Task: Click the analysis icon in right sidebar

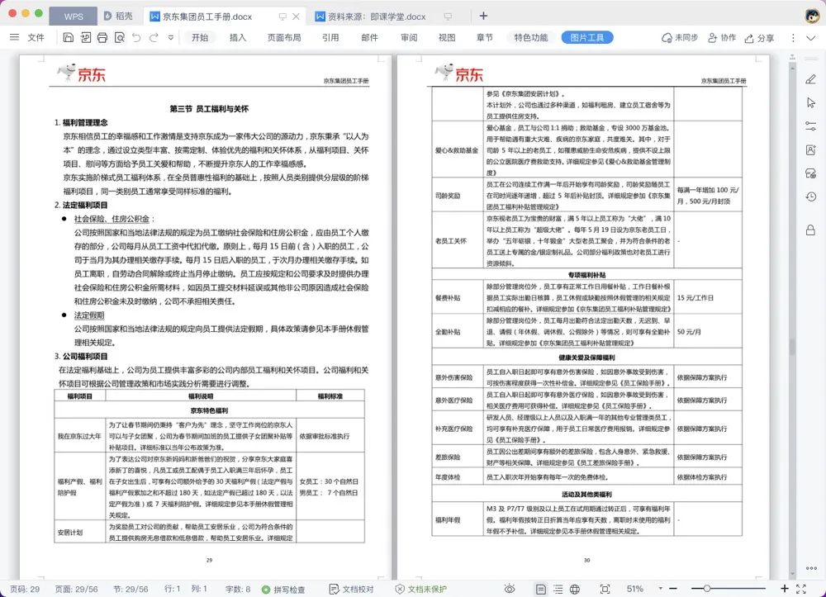Action: pos(811,173)
